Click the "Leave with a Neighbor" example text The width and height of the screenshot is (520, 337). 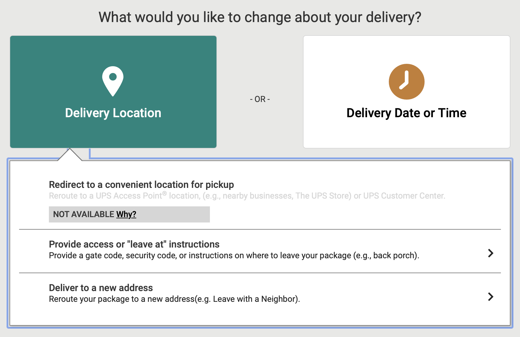click(x=255, y=299)
